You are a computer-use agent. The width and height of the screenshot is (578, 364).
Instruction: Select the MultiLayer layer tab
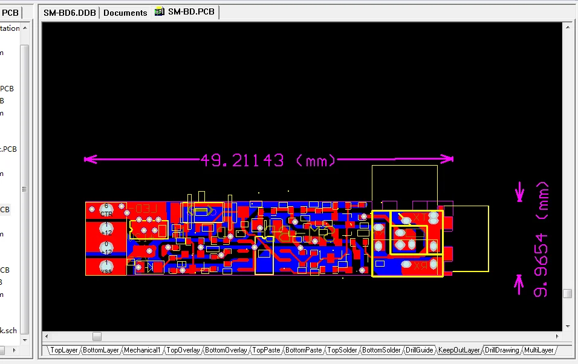pos(539,350)
